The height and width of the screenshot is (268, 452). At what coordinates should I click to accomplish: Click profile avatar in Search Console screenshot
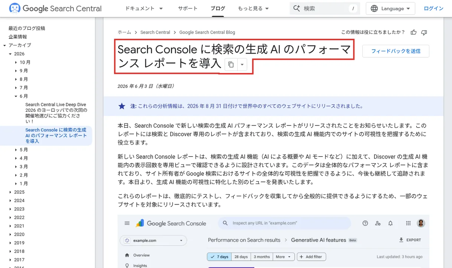421,223
